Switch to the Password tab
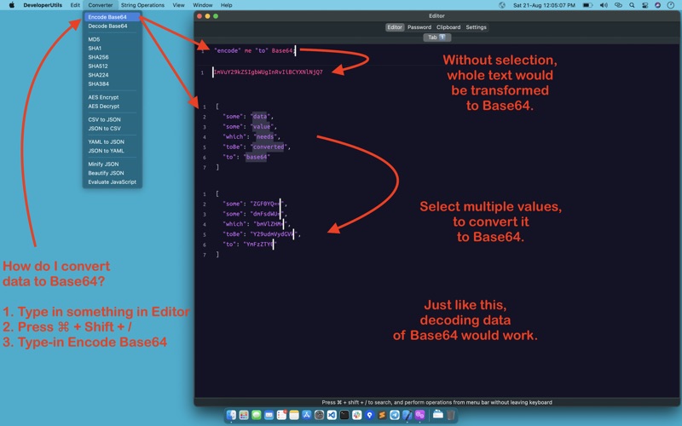Image resolution: width=682 pixels, height=426 pixels. pyautogui.click(x=419, y=27)
